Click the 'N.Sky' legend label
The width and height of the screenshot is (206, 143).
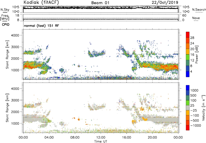point(5,10)
